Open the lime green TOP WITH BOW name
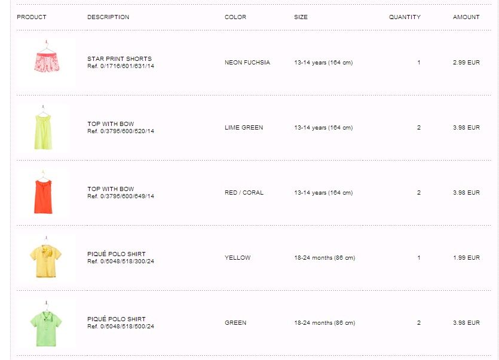Viewport: 499px width, 360px height. click(x=111, y=124)
